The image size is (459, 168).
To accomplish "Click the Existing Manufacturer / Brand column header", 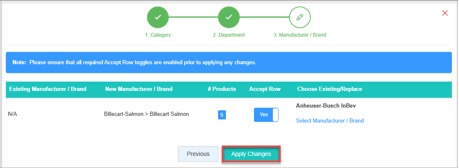I will pos(48,89).
